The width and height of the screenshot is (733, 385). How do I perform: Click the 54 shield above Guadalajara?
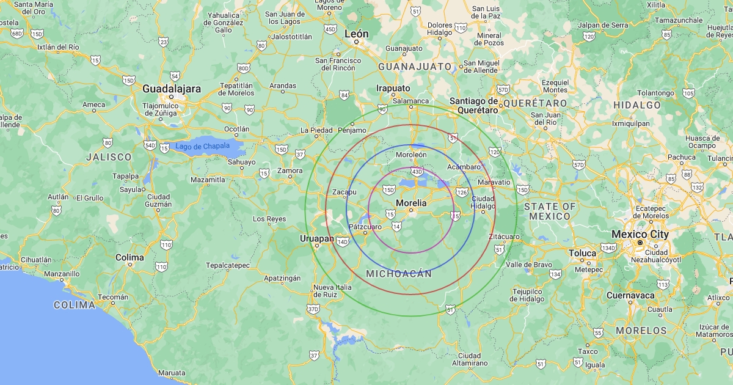pos(175,76)
